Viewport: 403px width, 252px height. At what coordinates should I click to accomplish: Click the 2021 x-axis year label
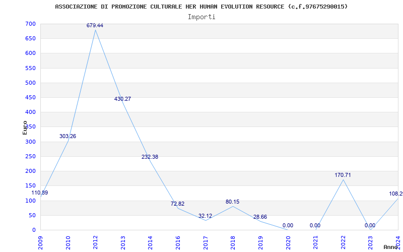pos(315,243)
